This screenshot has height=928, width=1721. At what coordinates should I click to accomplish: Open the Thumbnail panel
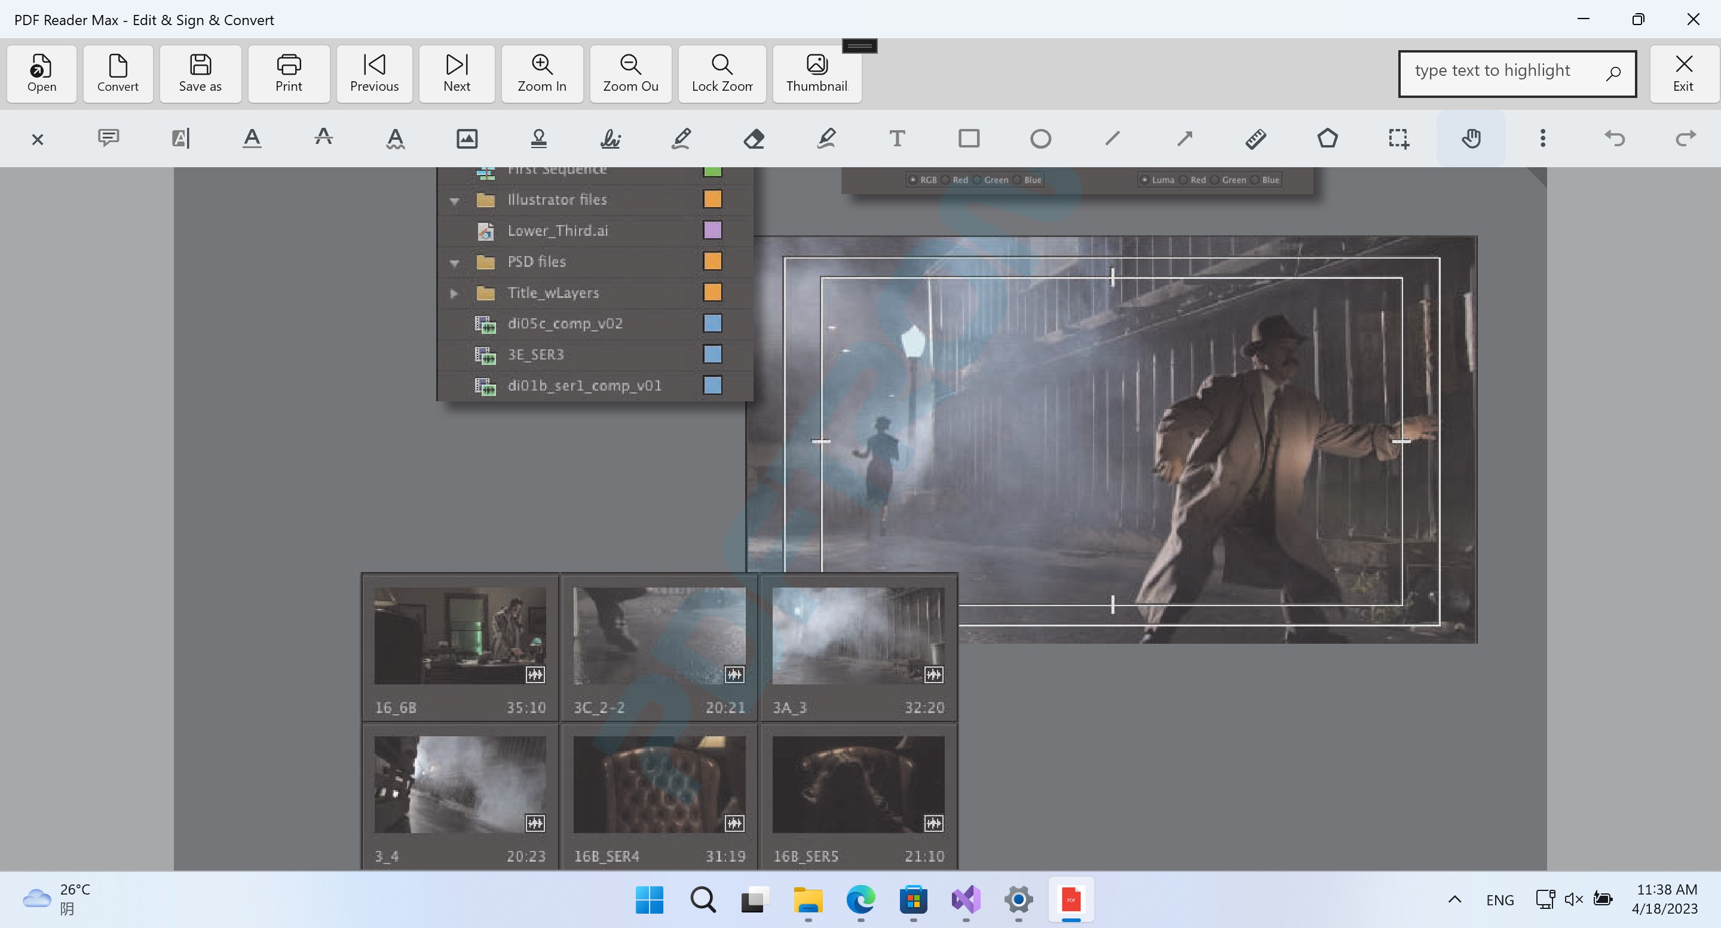click(x=816, y=73)
